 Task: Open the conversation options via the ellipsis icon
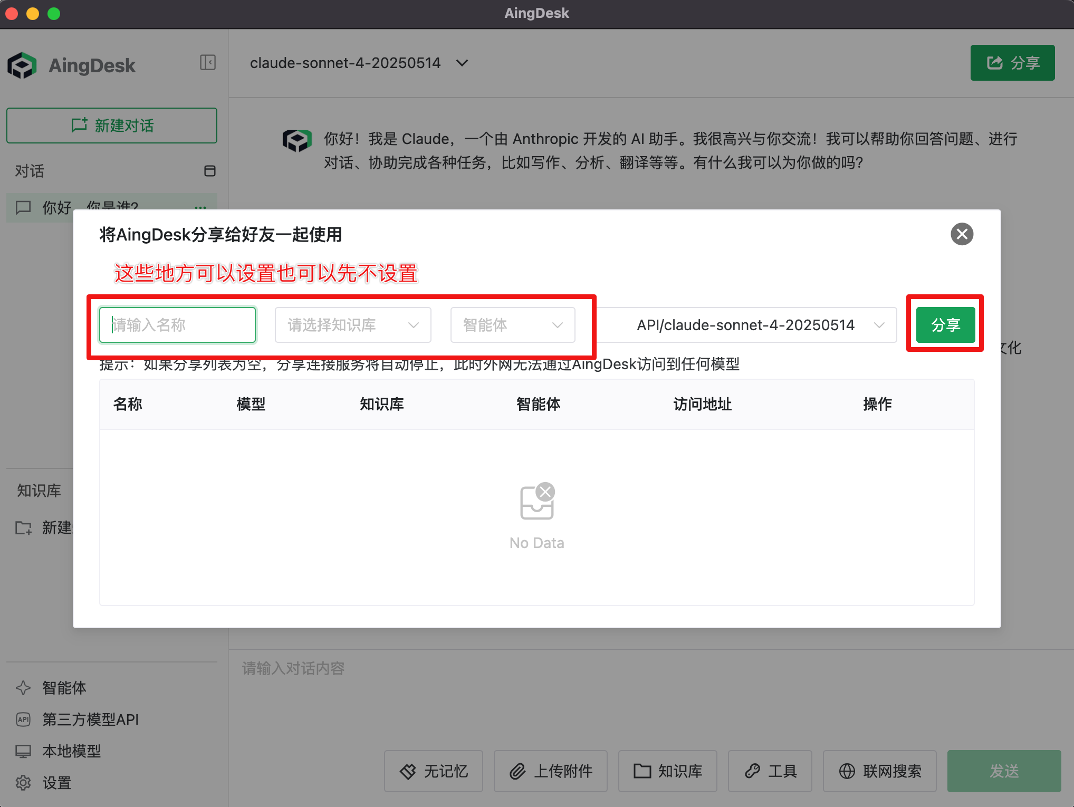200,208
